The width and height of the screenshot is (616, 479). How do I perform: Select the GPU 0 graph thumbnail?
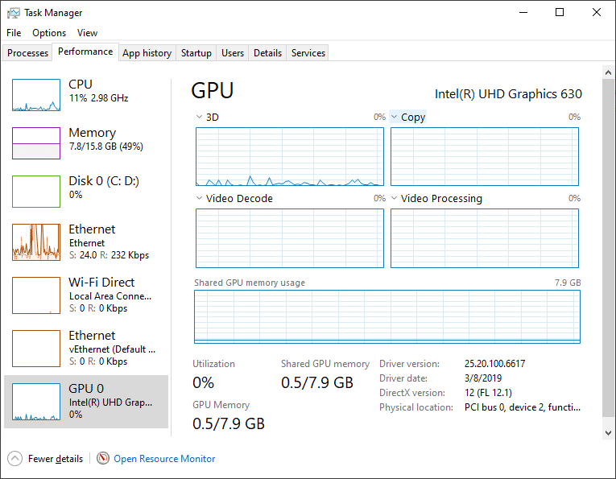coord(36,402)
